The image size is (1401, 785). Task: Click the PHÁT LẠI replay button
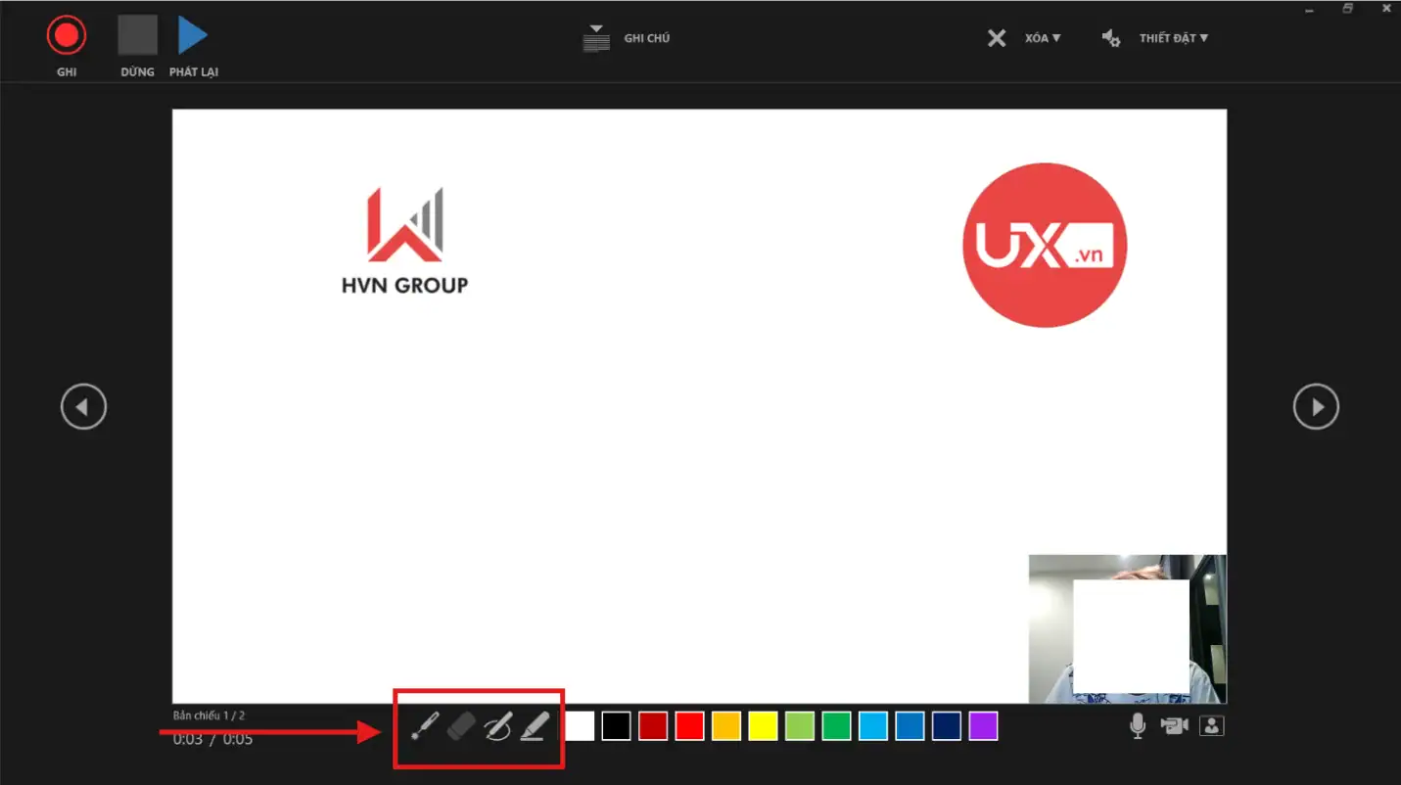[193, 37]
